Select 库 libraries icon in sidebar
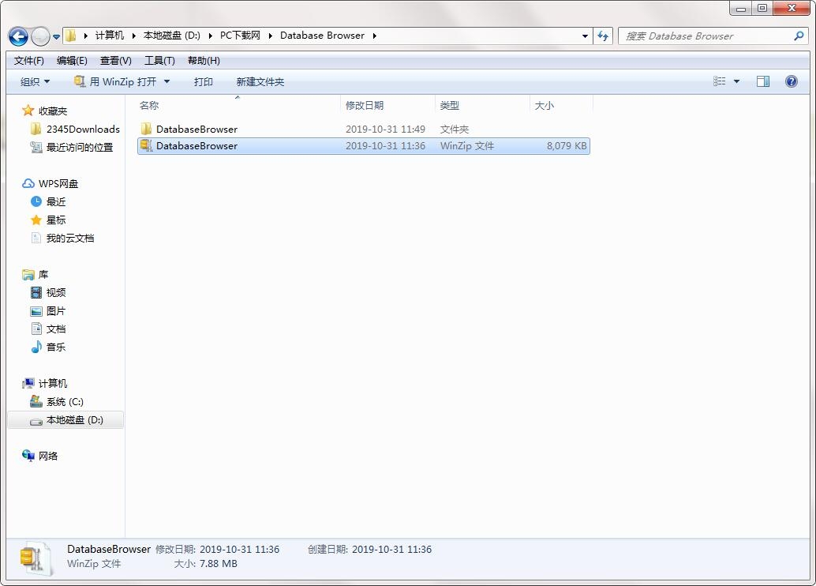 (x=28, y=275)
